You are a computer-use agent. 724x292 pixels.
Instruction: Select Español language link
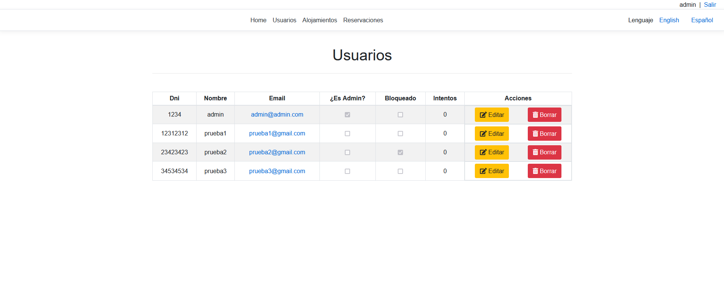pyautogui.click(x=702, y=20)
